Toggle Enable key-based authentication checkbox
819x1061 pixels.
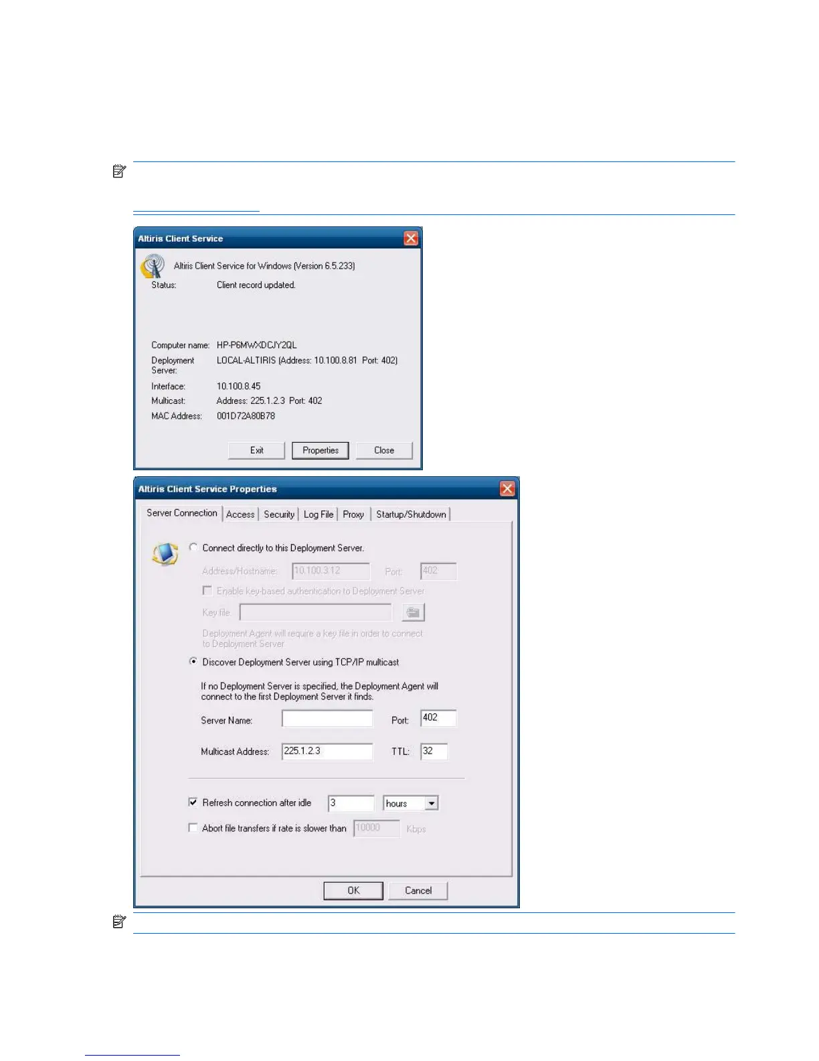tap(207, 591)
